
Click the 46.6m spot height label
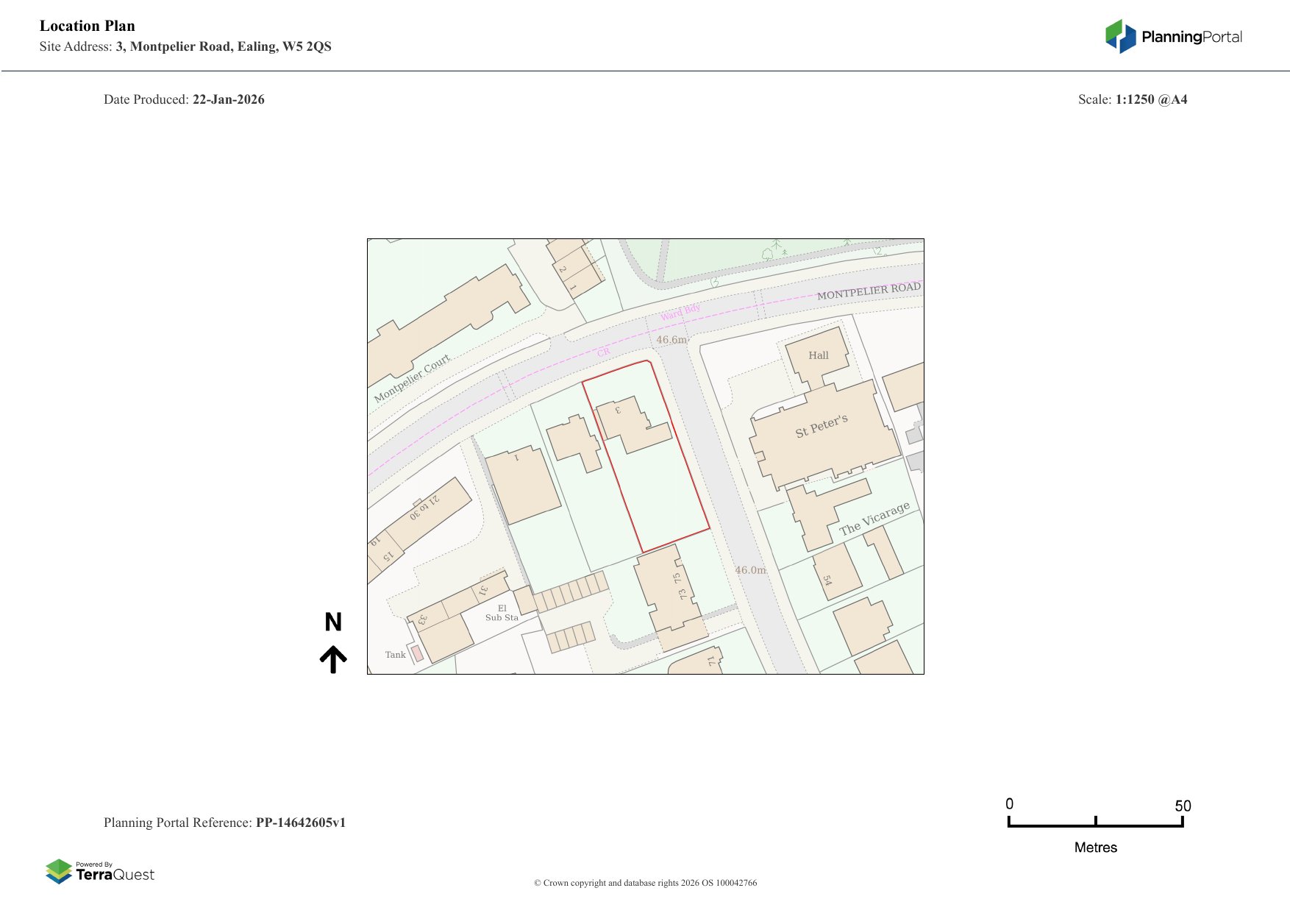(x=671, y=340)
